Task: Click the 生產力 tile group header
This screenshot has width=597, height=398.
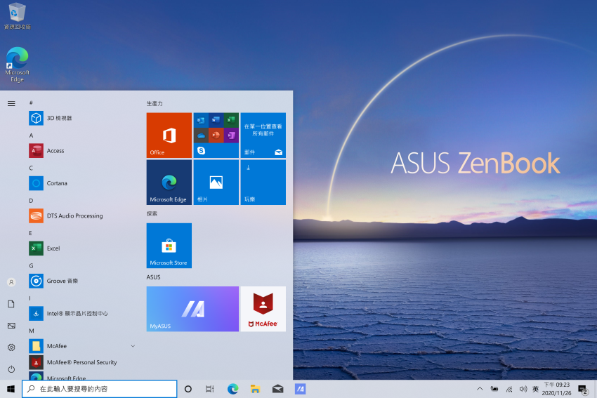Action: (x=155, y=103)
